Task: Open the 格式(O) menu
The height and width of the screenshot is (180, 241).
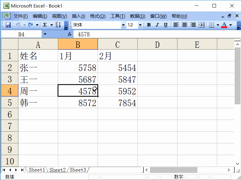Action: coord(98,16)
